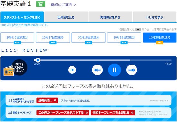177x122 pixels.
Task: Click the 15:00 total duration label
Action: 168,64
